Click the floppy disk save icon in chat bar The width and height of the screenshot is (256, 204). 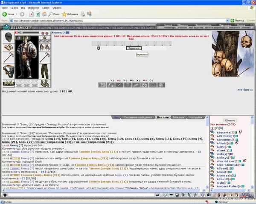[177, 195]
